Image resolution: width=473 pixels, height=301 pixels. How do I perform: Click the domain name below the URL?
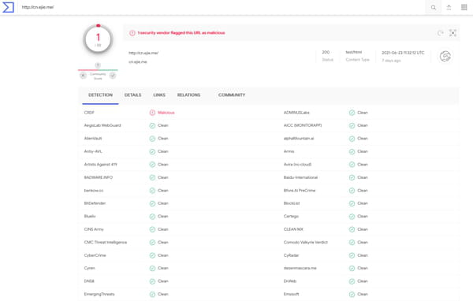click(138, 61)
